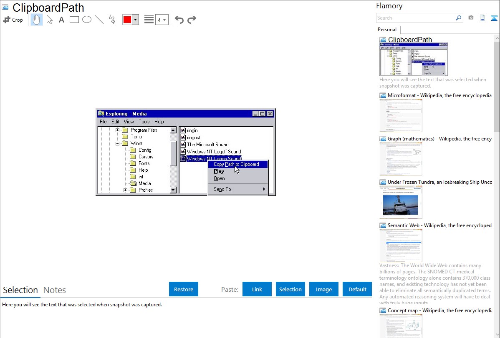The image size is (500, 338).
Task: Click the Vastness description text of Semantic Web
Action: [435, 284]
